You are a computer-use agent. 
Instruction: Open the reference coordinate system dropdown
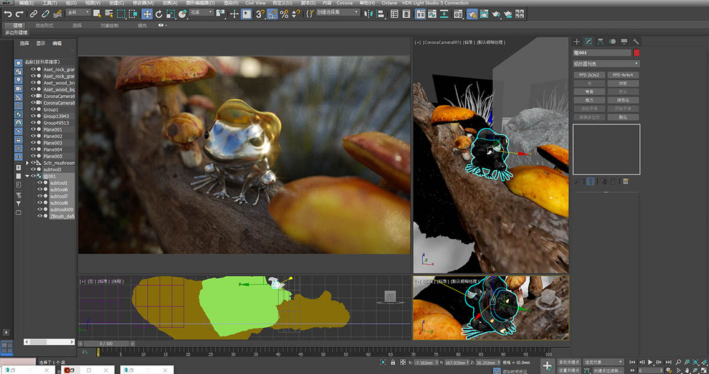(x=201, y=12)
